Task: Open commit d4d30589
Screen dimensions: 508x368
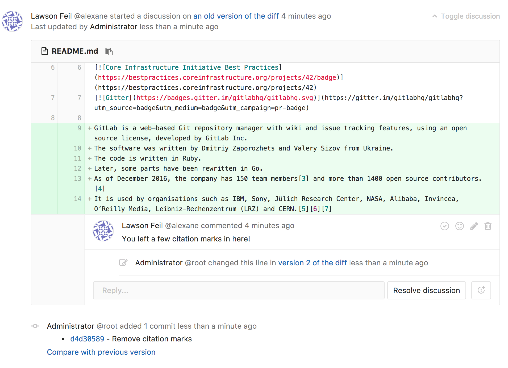Action: click(87, 339)
